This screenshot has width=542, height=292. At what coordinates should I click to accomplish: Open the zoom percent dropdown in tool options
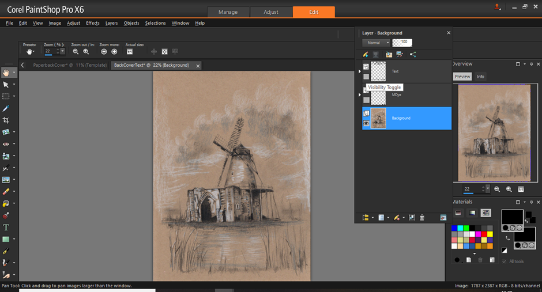tap(62, 51)
